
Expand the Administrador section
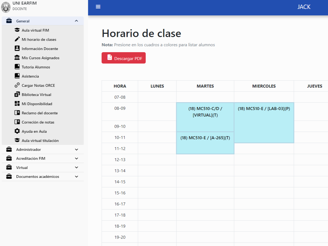pyautogui.click(x=77, y=149)
